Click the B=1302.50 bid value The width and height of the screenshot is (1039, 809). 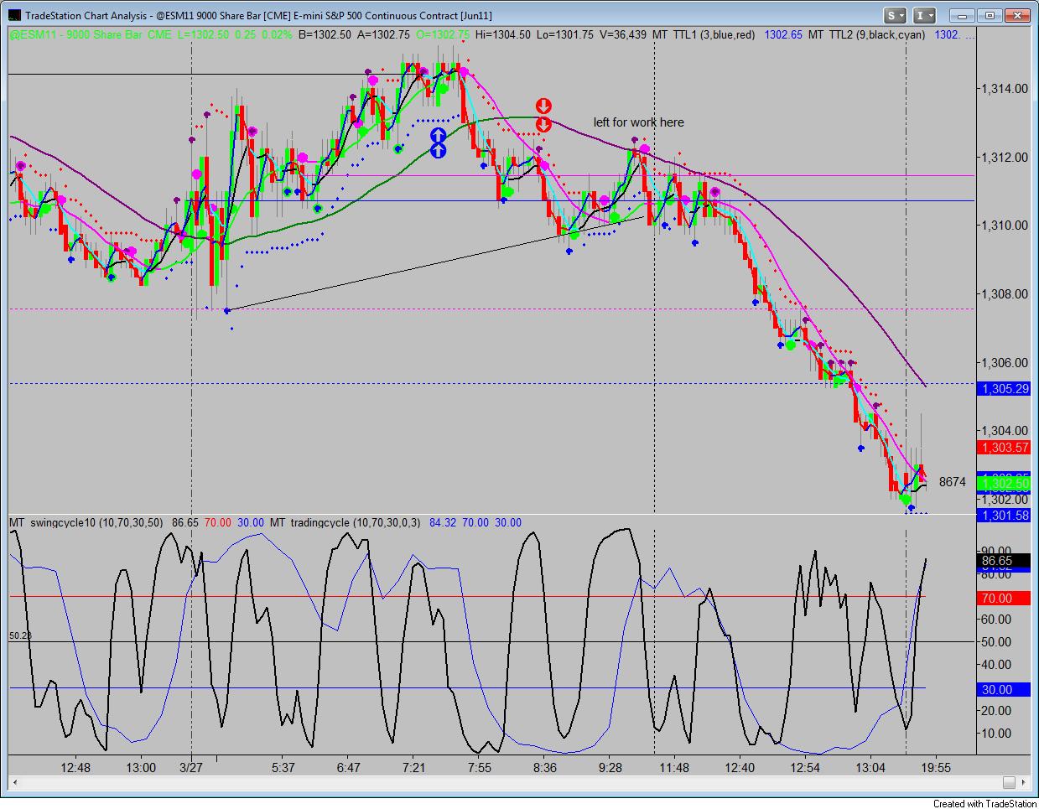pyautogui.click(x=325, y=35)
